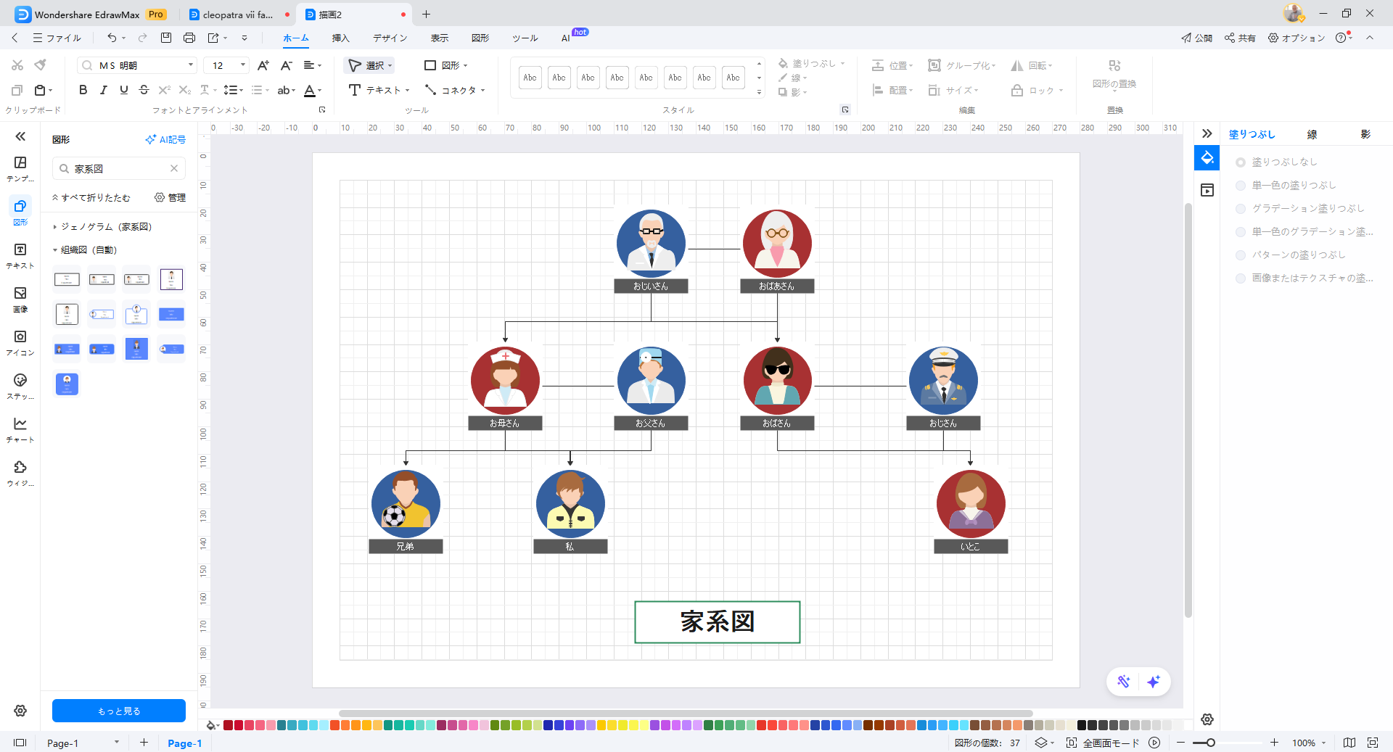The height and width of the screenshot is (752, 1393).
Task: Click the もっと見る button
Action: pyautogui.click(x=118, y=711)
